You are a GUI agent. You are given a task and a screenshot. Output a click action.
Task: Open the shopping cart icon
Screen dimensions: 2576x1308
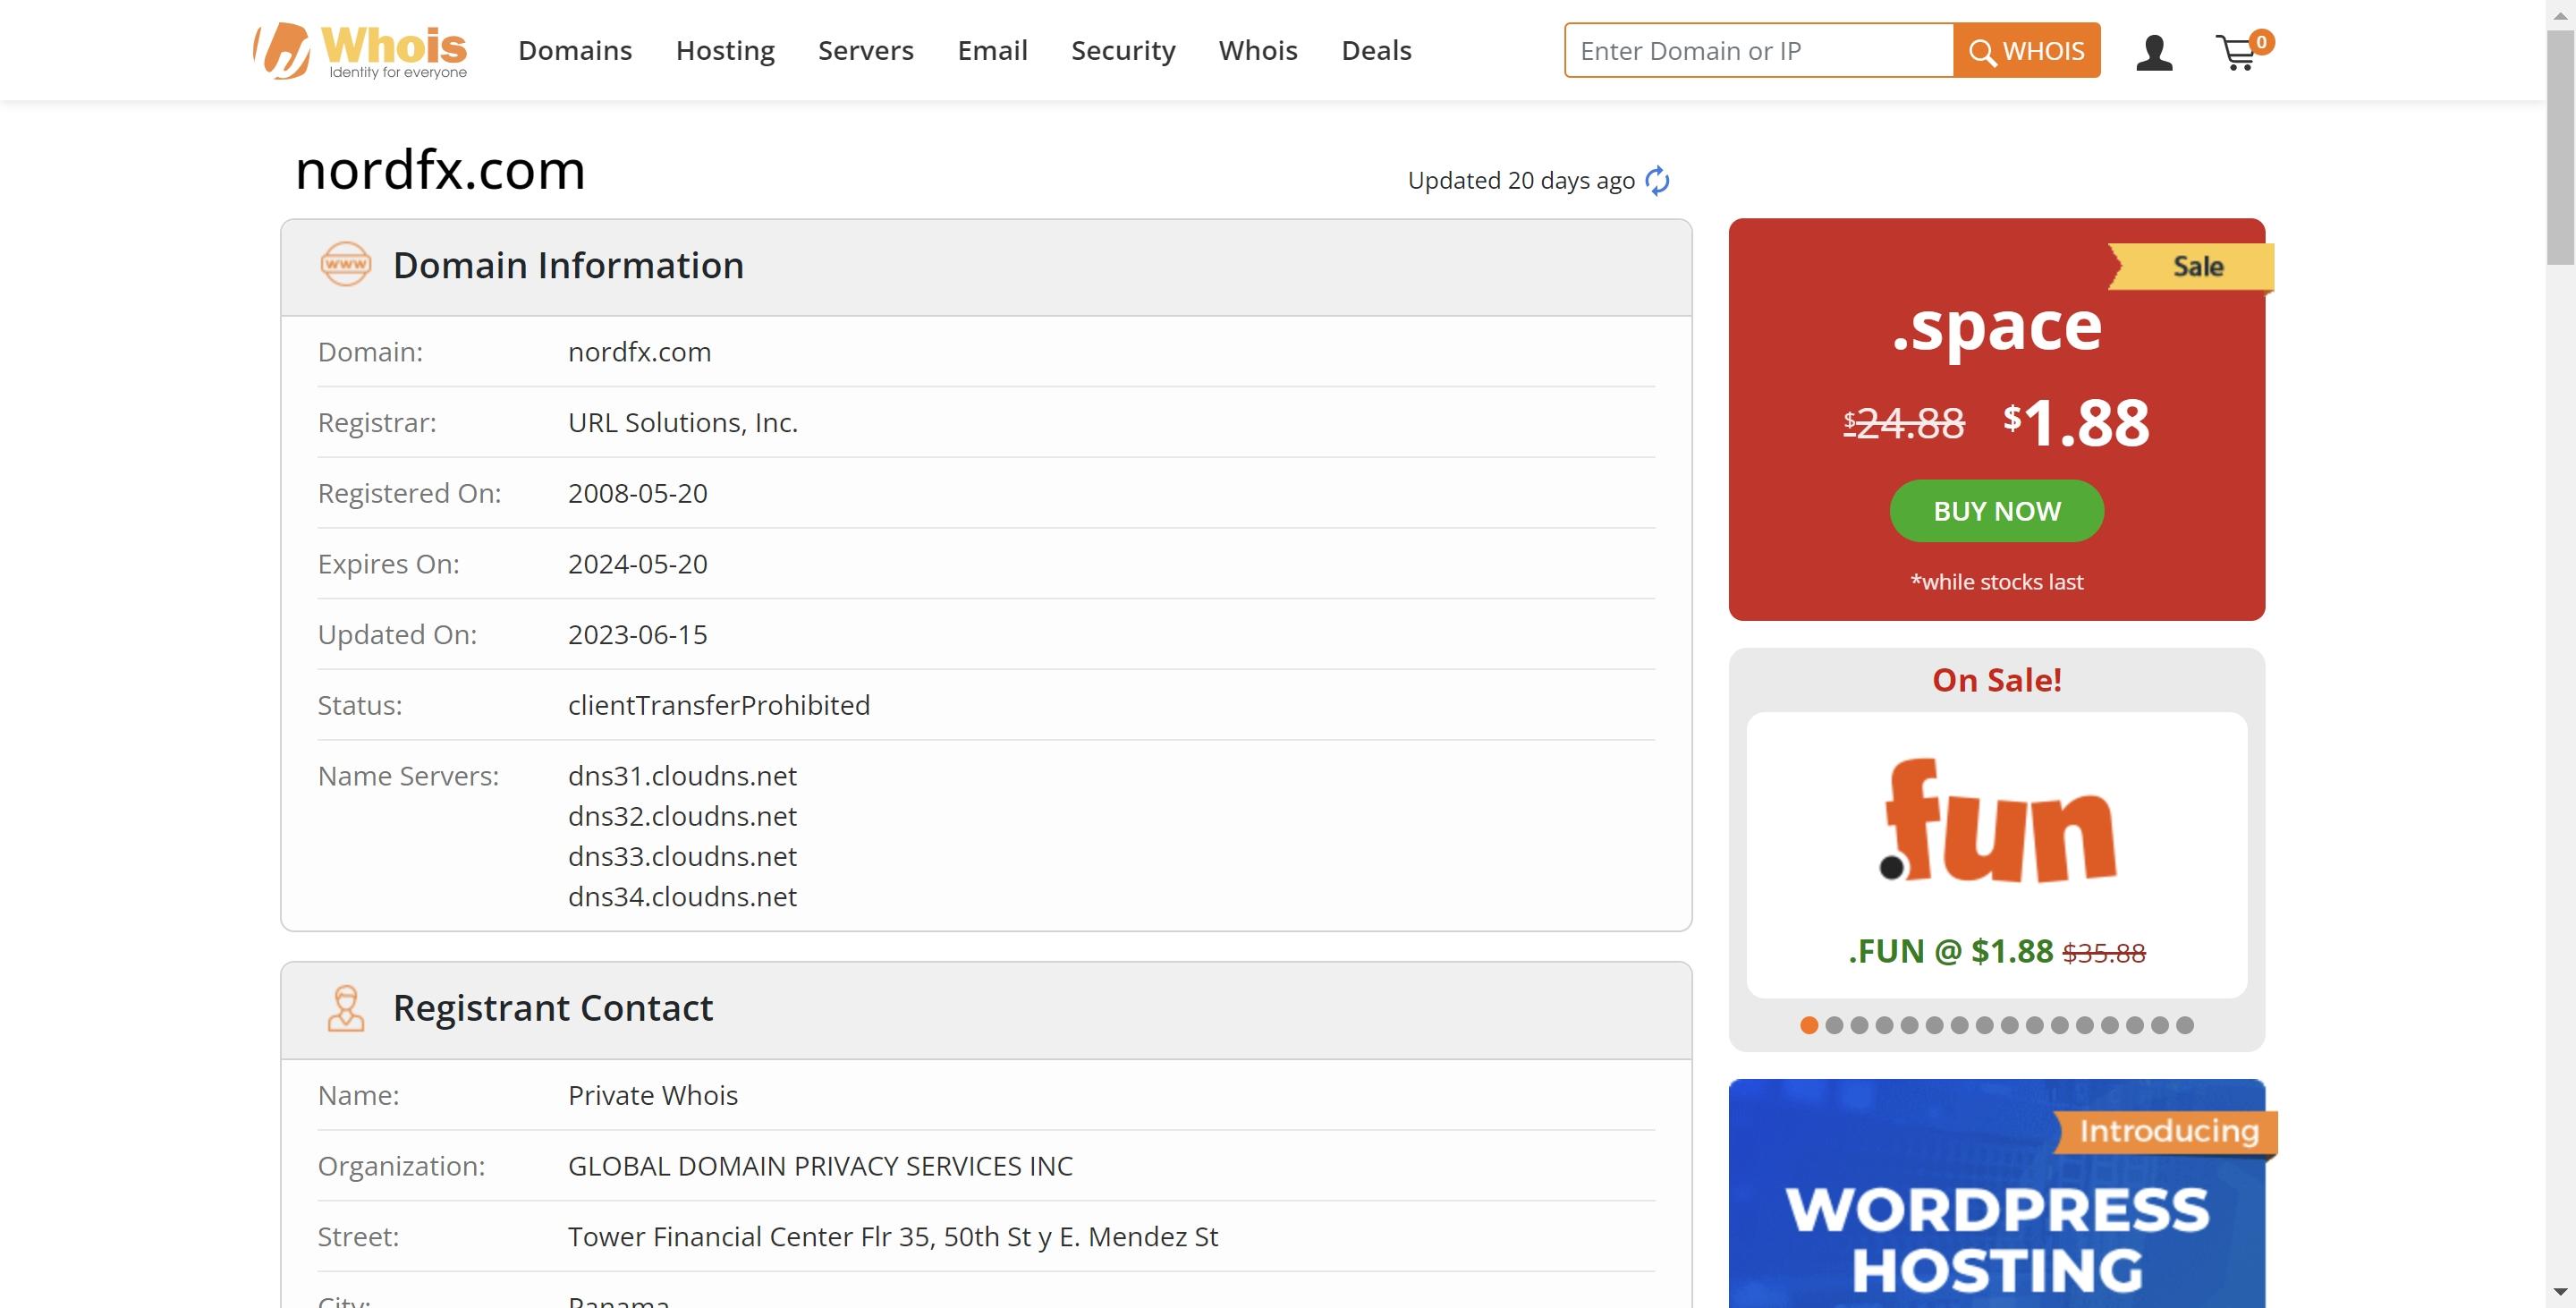(x=2243, y=51)
